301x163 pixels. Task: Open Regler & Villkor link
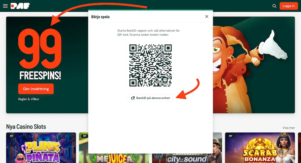tap(29, 99)
